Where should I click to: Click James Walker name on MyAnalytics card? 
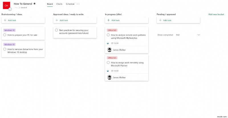[x=119, y=50]
